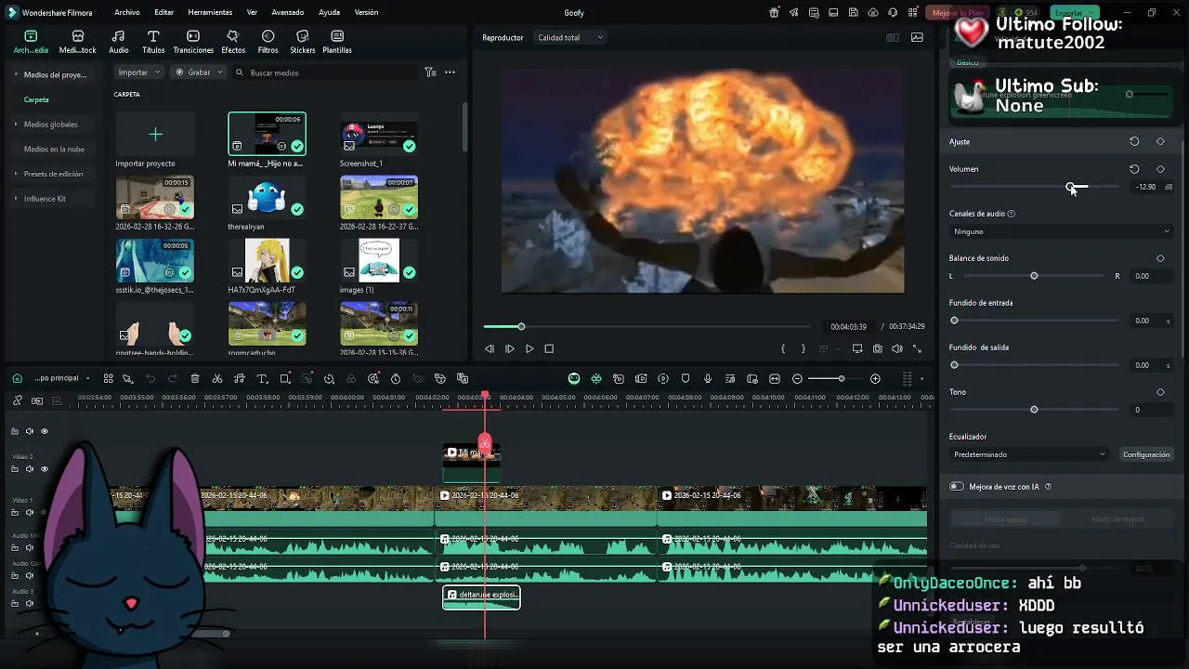Image resolution: width=1189 pixels, height=669 pixels.
Task: Expand Influence Kit tree item
Action: (x=16, y=199)
